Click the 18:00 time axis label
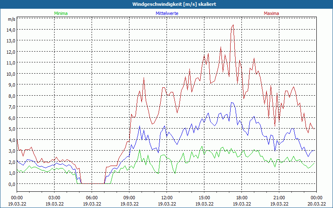333x208 pixels. (x=241, y=198)
